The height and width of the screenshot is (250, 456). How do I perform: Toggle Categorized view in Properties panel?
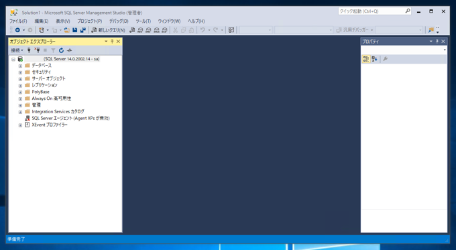tap(366, 59)
